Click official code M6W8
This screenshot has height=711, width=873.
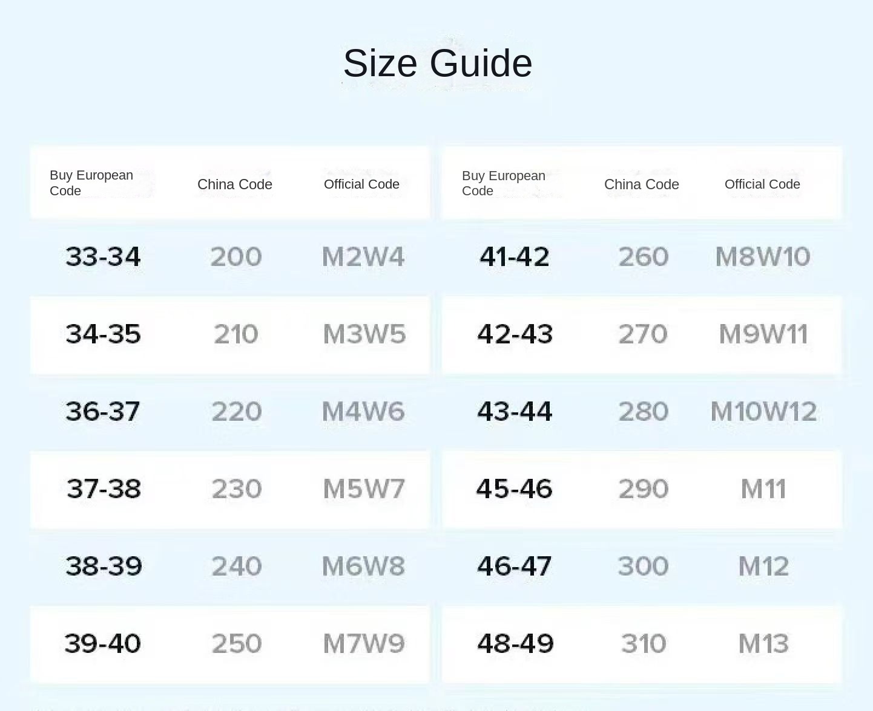click(x=363, y=567)
